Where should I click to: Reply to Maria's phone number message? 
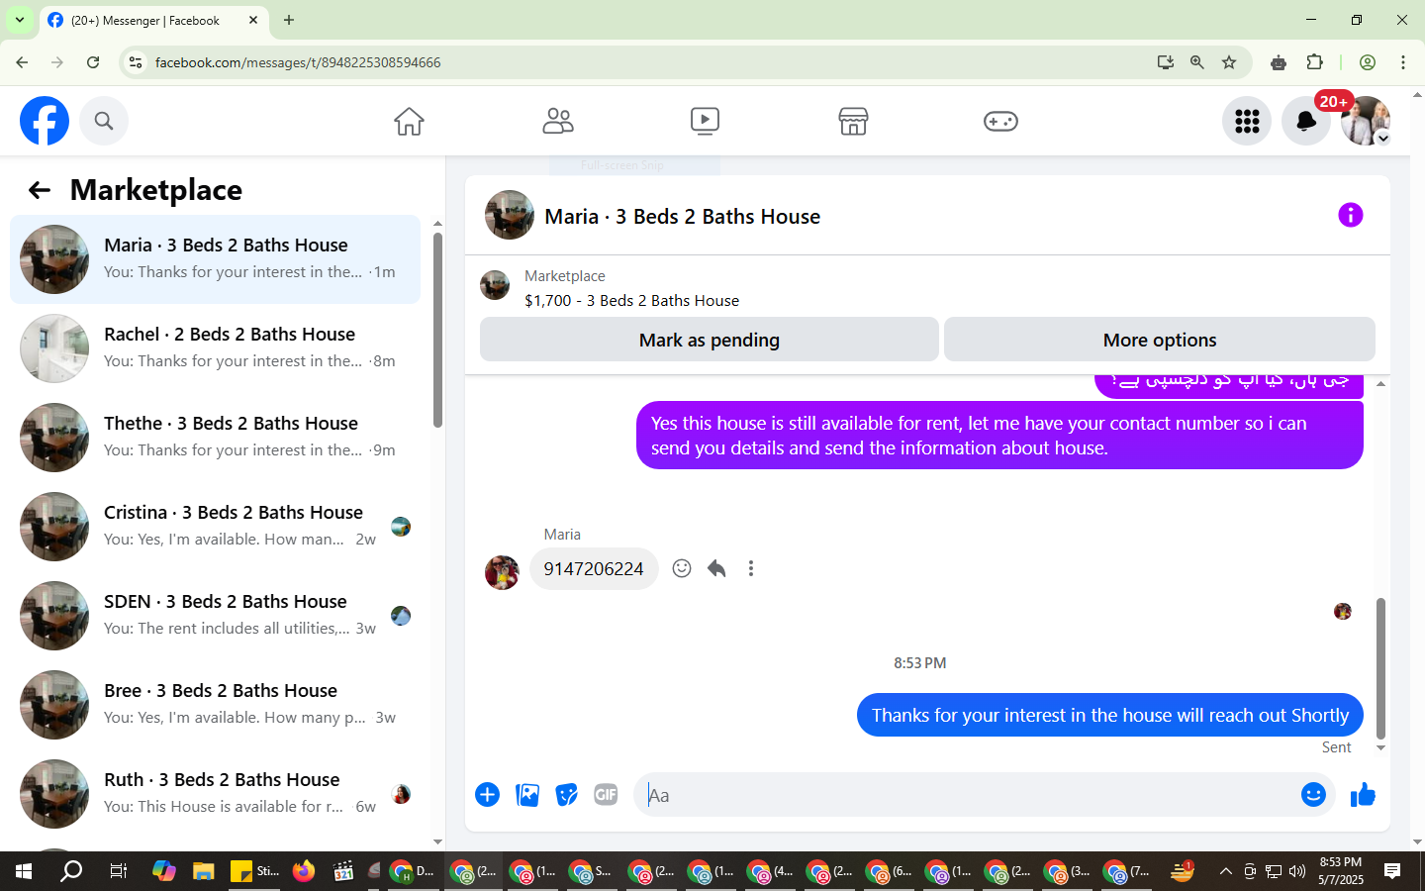[x=716, y=568]
